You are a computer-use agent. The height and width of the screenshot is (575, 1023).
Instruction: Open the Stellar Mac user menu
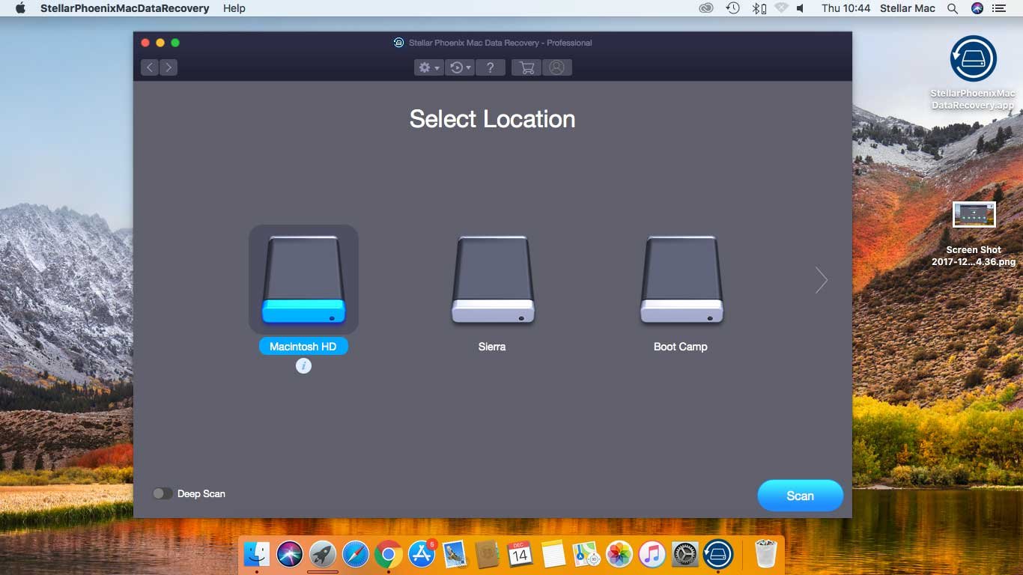(x=908, y=8)
